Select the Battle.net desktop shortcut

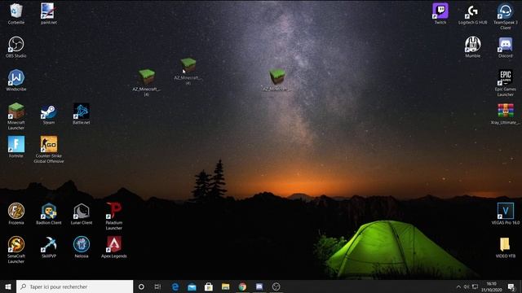82,114
